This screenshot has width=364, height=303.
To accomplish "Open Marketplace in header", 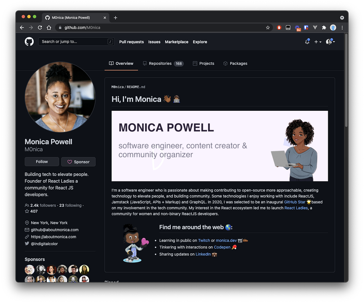I will point(177,42).
